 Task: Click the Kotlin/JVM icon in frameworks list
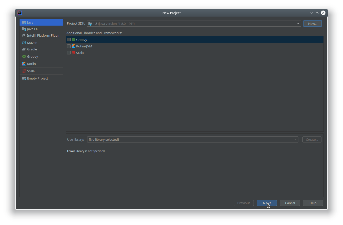coord(73,46)
